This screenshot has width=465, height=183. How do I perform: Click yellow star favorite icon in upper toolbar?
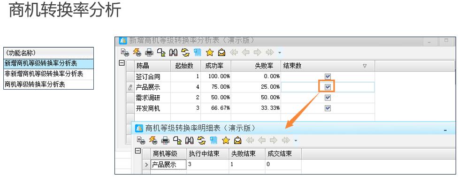coord(210,53)
